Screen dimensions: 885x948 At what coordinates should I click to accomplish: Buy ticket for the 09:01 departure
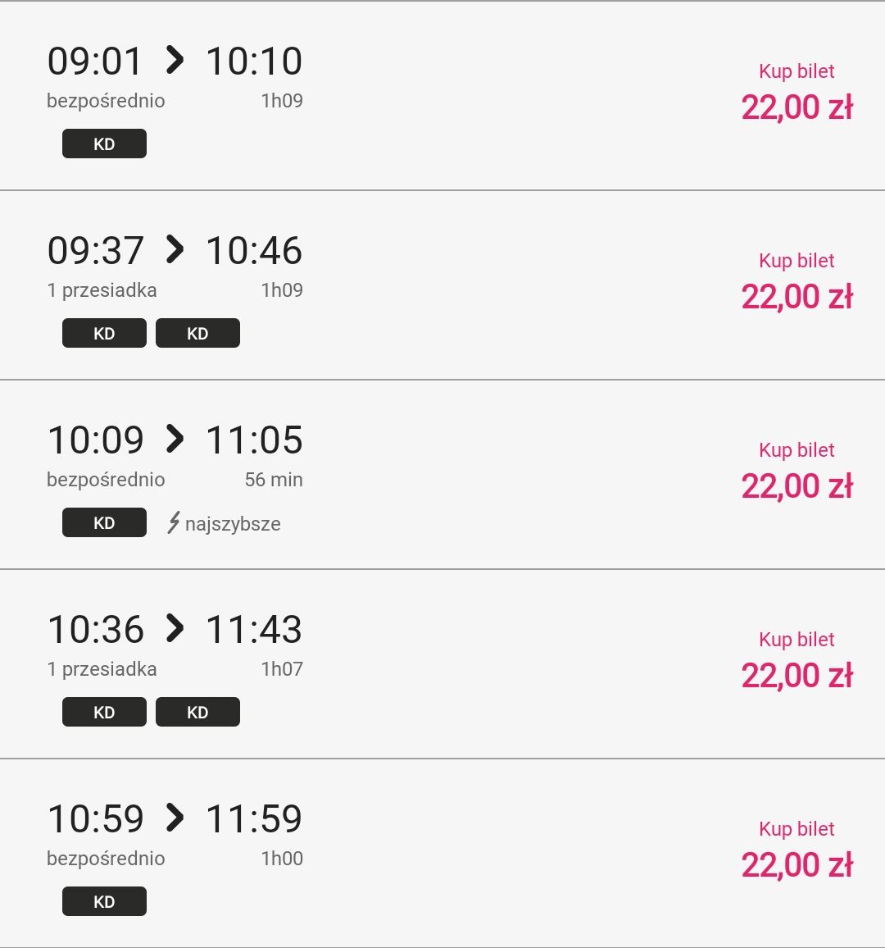(x=796, y=71)
